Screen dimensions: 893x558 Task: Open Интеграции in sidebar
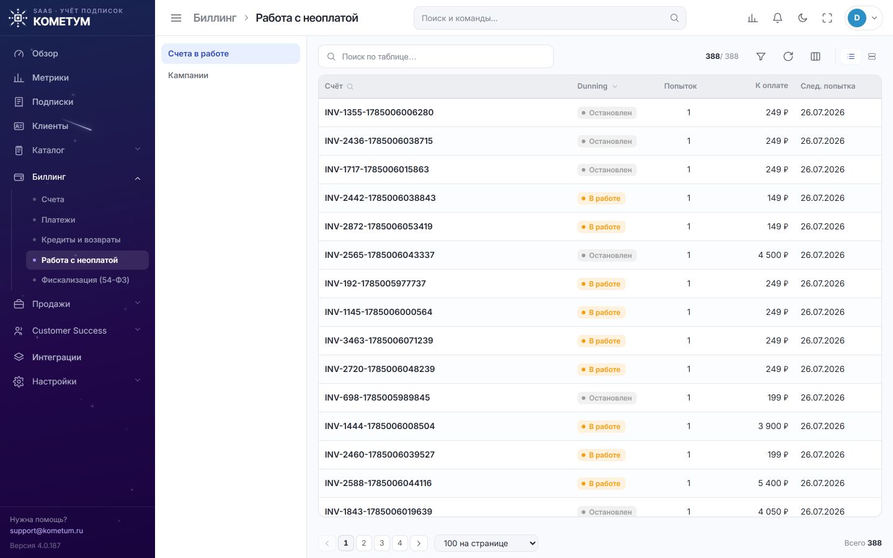pyautogui.click(x=78, y=357)
